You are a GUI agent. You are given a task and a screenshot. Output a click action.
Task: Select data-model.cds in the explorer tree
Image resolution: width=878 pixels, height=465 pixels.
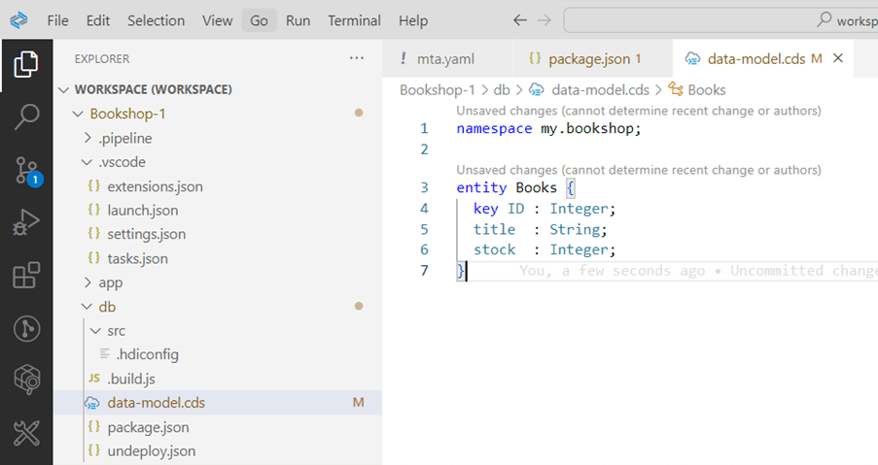pyautogui.click(x=218, y=403)
